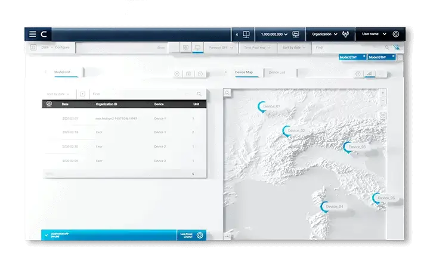Toggle the monitor view button in the filter bar
The width and height of the screenshot is (430, 268).
(x=196, y=47)
